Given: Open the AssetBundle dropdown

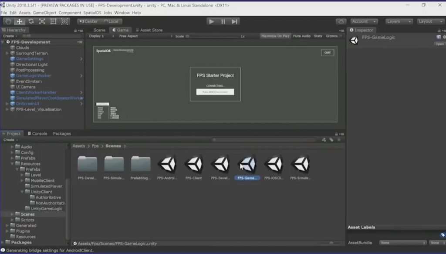Looking at the screenshot, I should click(403, 243).
